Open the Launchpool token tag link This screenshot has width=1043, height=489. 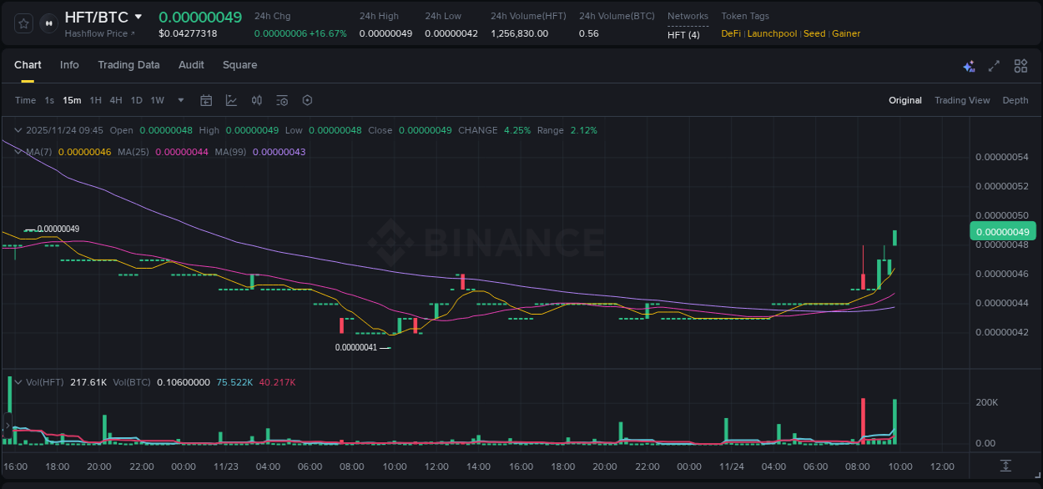[772, 33]
